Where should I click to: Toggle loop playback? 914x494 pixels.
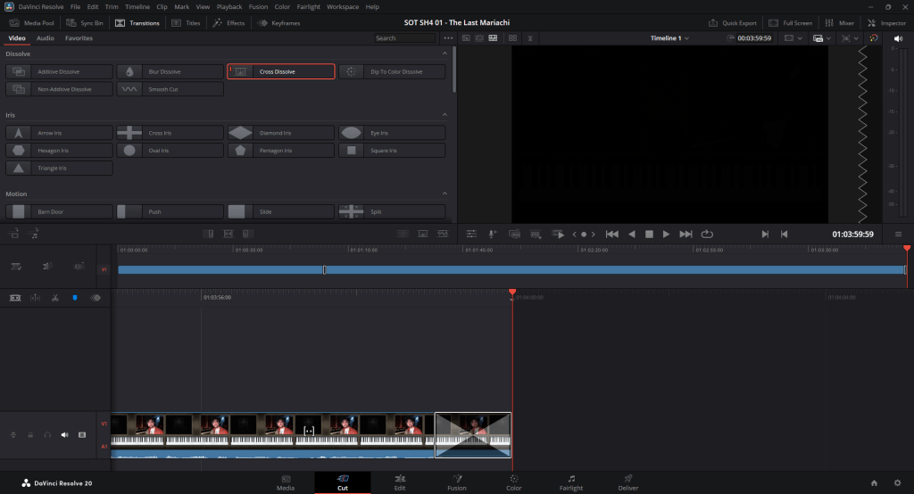[708, 234]
